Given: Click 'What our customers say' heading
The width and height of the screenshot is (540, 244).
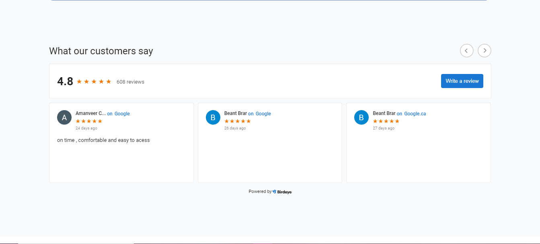Looking at the screenshot, I should (101, 51).
